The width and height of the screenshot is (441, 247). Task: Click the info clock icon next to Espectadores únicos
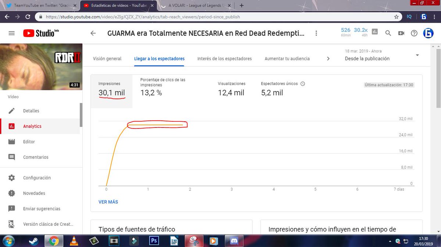[x=303, y=84]
